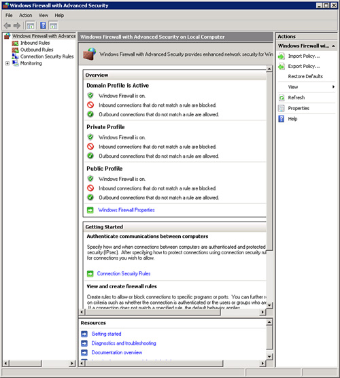Click the Forward arrow toolbar icon
This screenshot has width=340, height=378.
[x=17, y=25]
